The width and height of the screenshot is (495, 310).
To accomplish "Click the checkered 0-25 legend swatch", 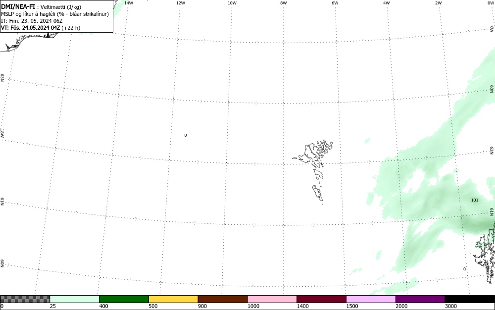I will [25, 299].
